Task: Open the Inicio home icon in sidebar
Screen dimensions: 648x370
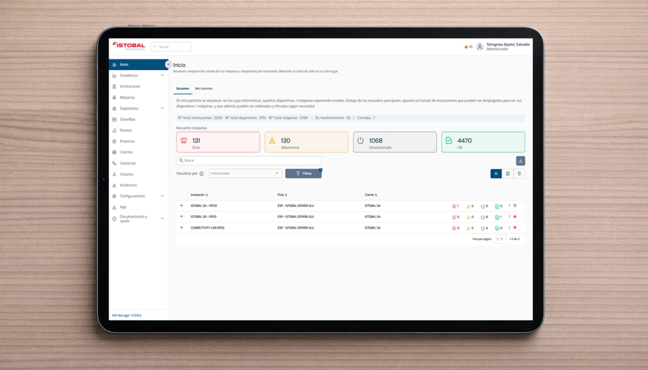Action: tap(114, 65)
